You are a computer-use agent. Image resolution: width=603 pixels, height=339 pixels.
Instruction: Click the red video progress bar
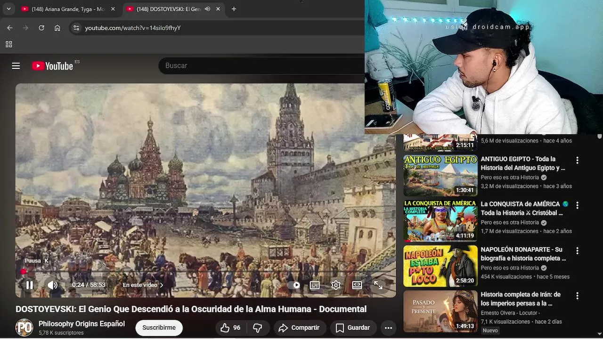click(205, 272)
